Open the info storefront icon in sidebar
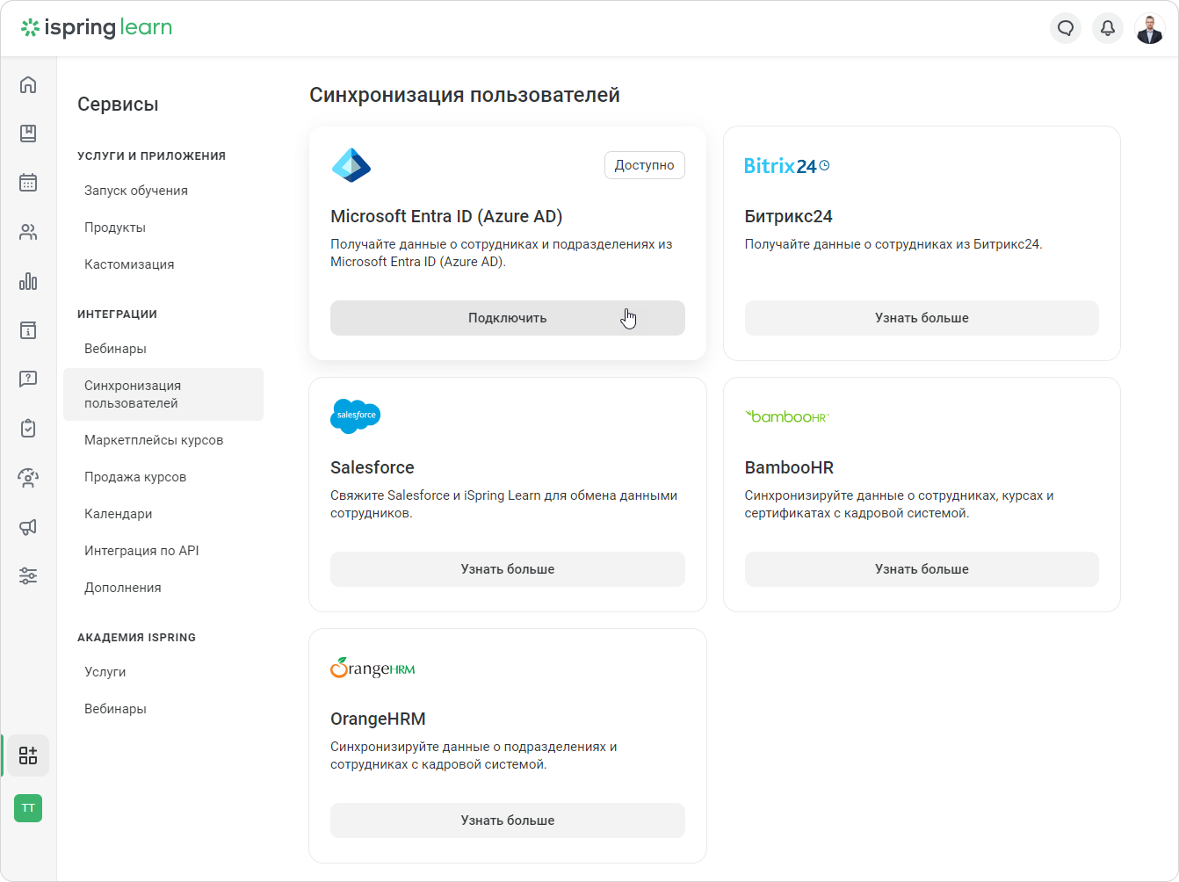The width and height of the screenshot is (1179, 882). point(28,330)
